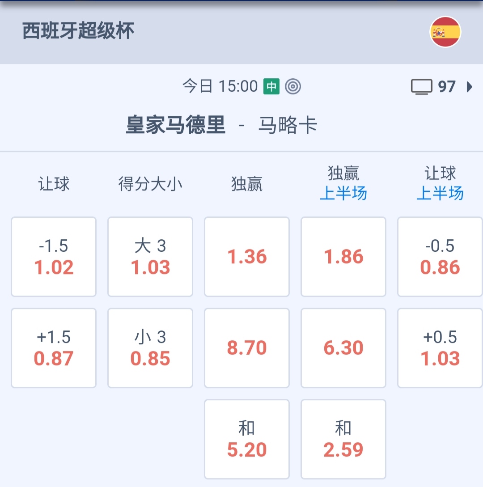
Task: Choose full-time draw at 5.20
Action: [x=247, y=439]
